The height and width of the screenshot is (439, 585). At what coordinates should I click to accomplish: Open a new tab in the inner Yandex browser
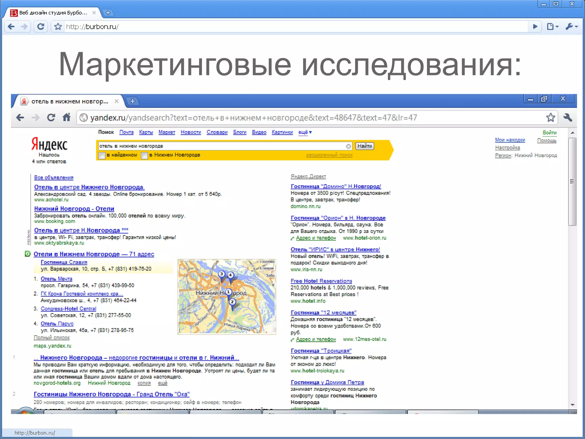click(x=133, y=101)
